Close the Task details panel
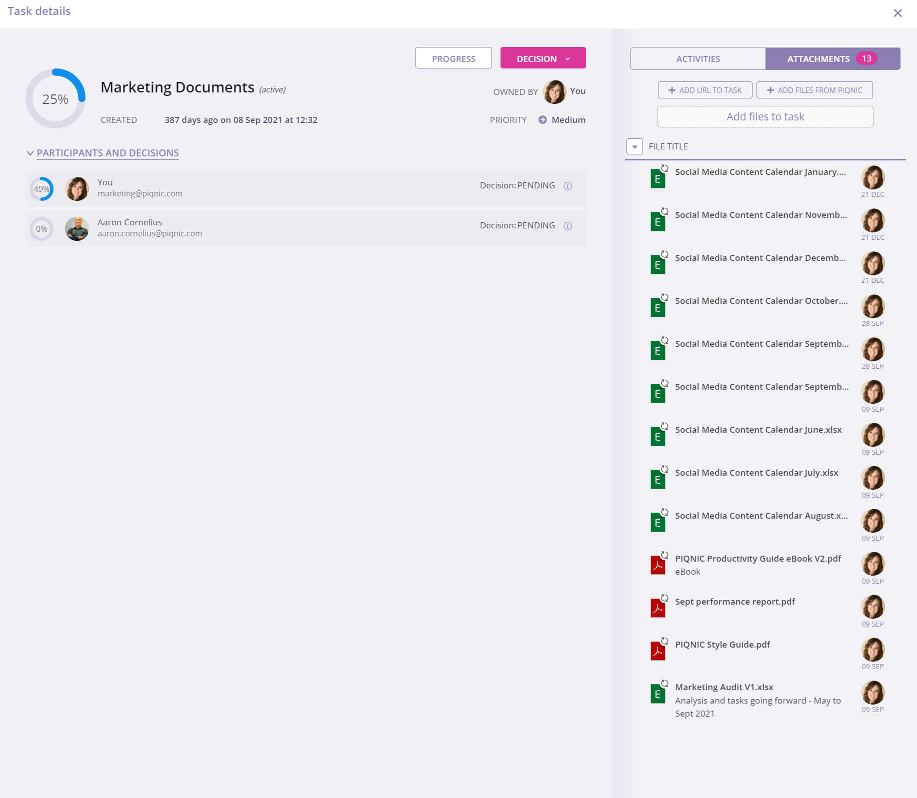Image resolution: width=917 pixels, height=798 pixels. 897,13
